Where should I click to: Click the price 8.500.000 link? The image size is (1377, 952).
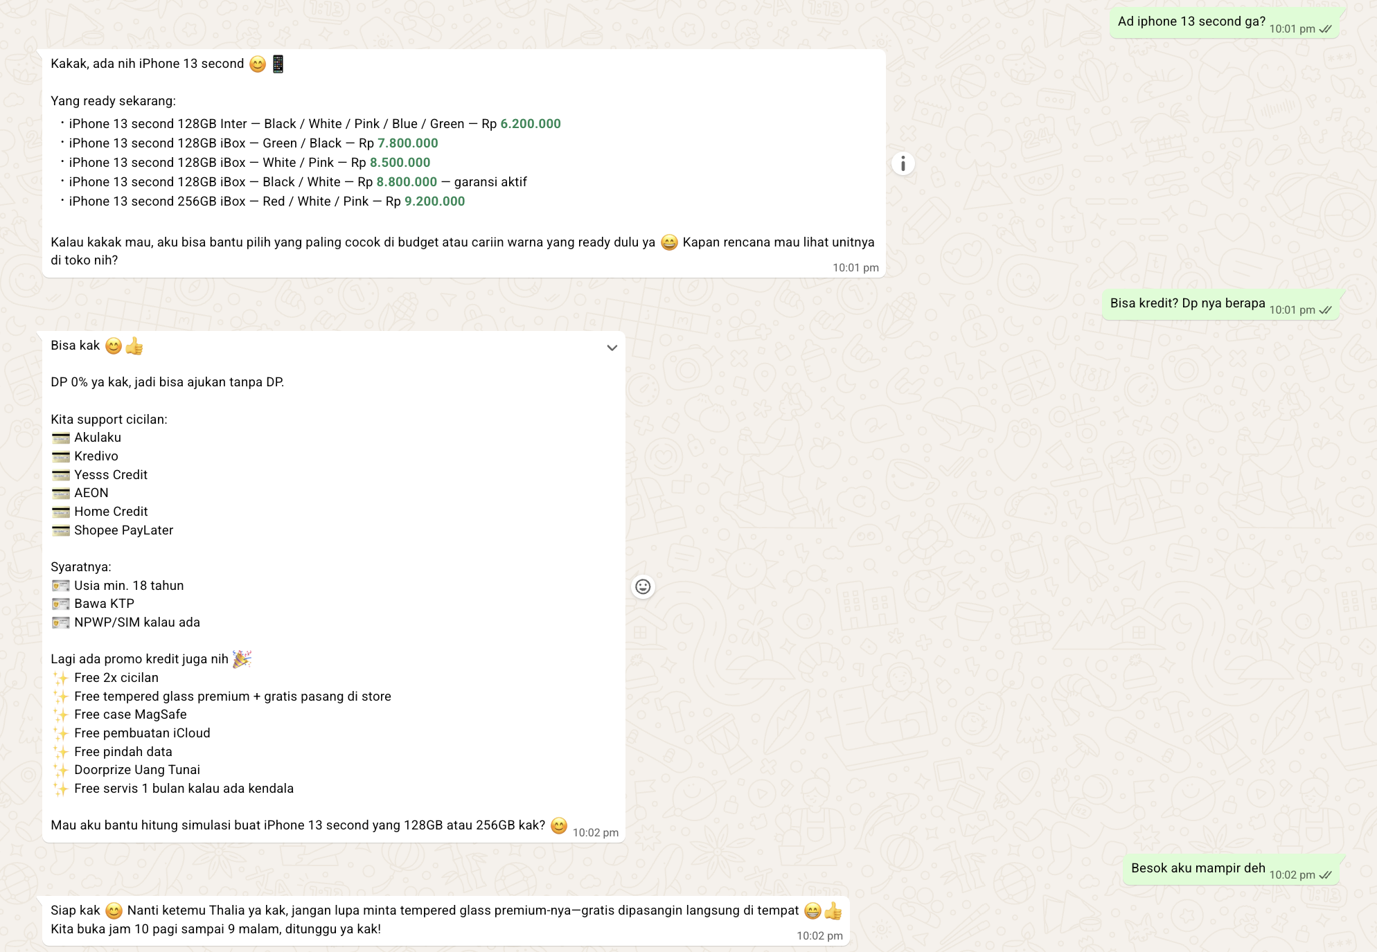coord(400,163)
